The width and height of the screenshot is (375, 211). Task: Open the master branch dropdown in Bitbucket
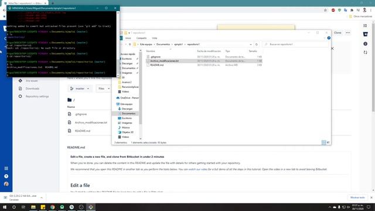80,89
